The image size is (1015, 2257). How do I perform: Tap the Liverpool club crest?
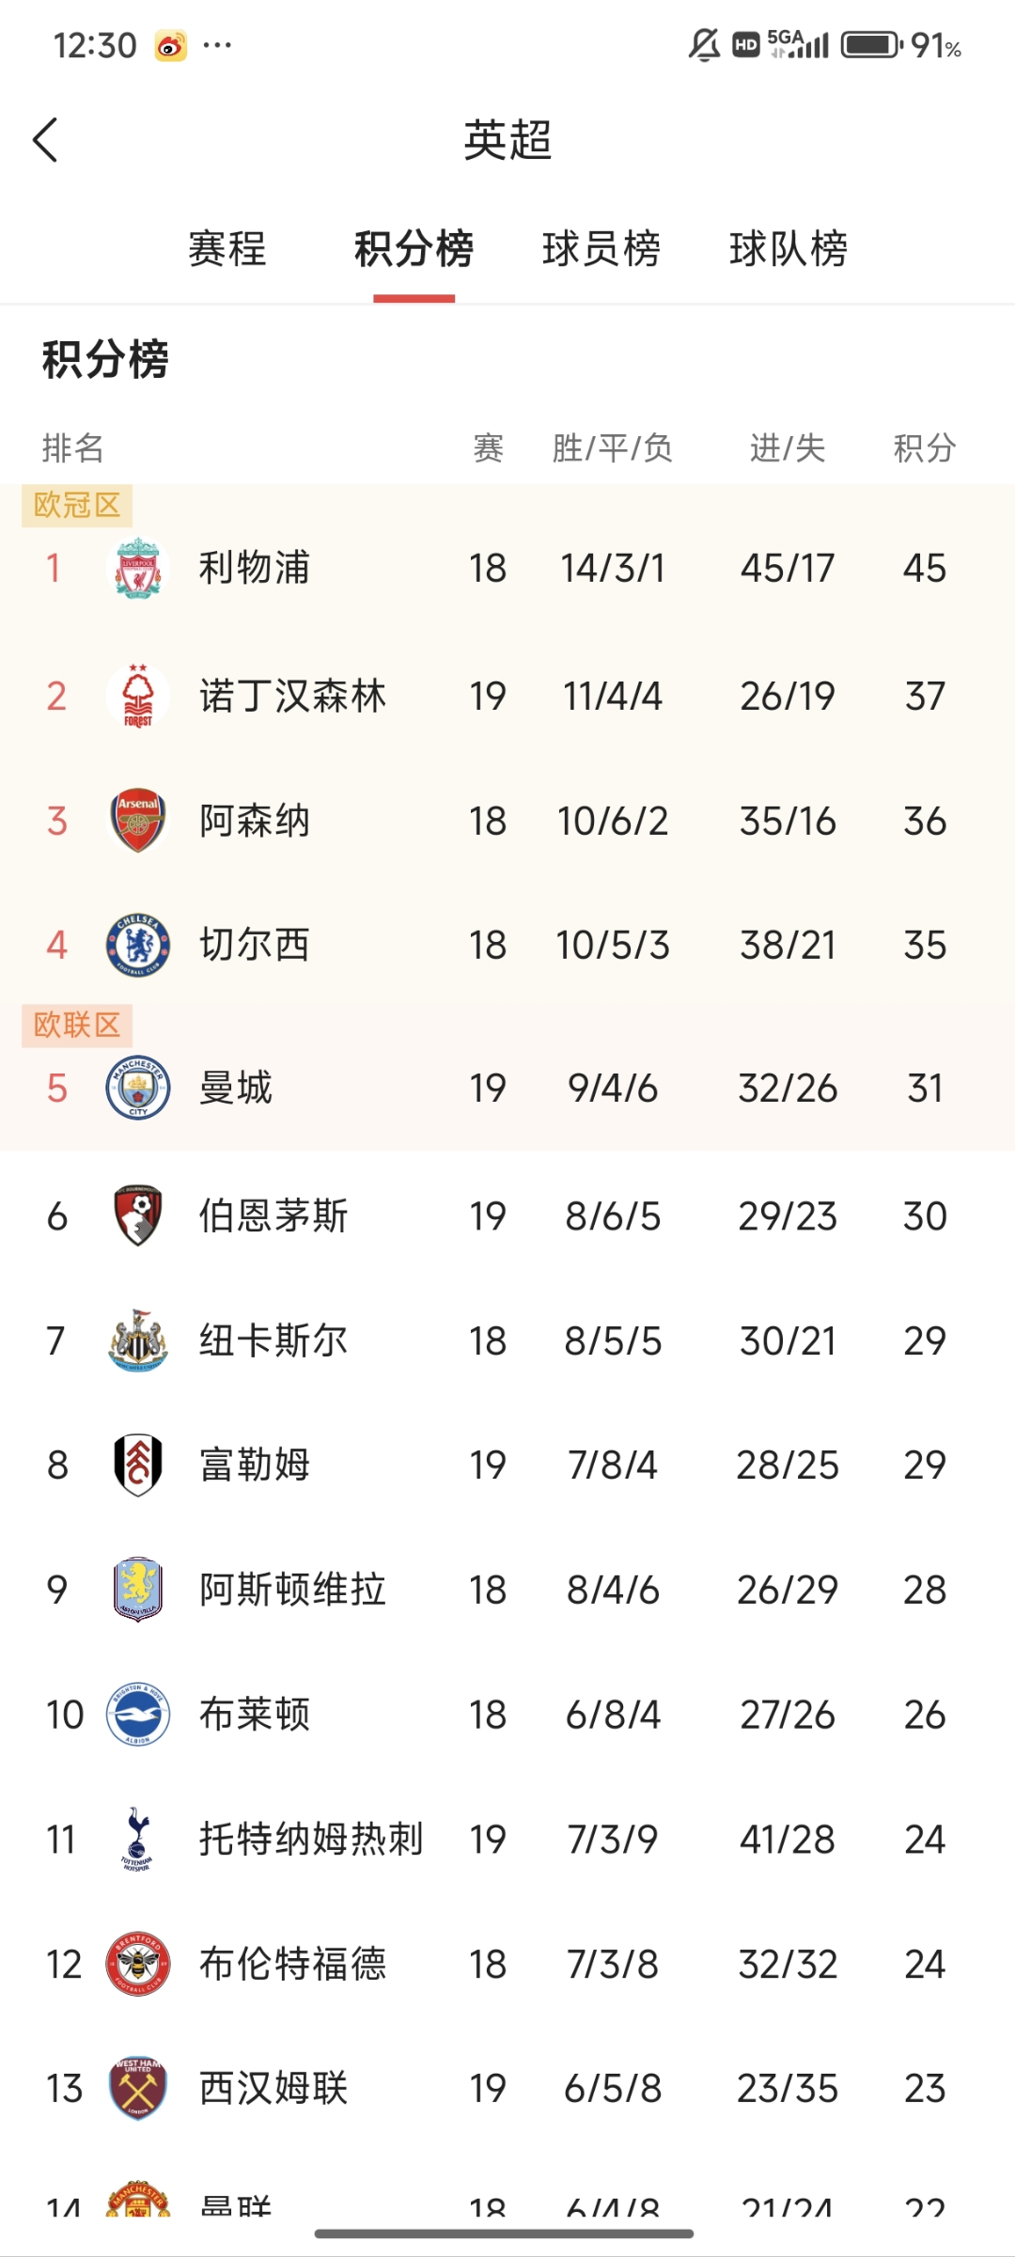139,567
